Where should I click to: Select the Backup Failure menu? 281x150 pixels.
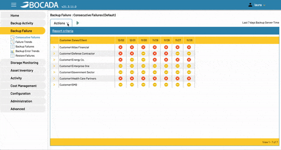(x=22, y=31)
